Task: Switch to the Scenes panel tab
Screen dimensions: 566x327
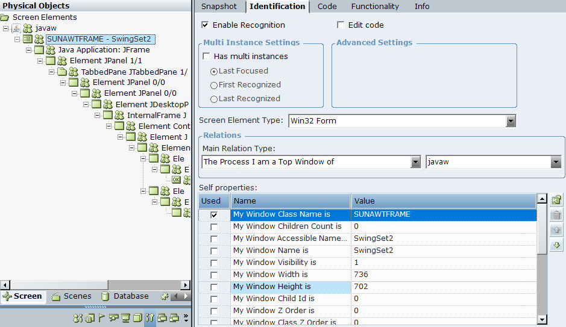Action: 72,296
